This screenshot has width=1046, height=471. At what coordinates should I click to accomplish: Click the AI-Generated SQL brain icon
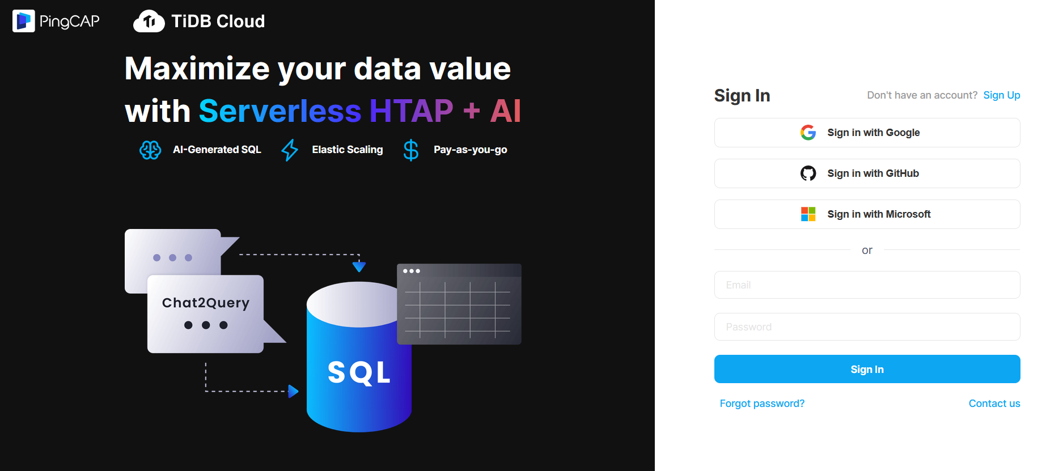point(150,150)
